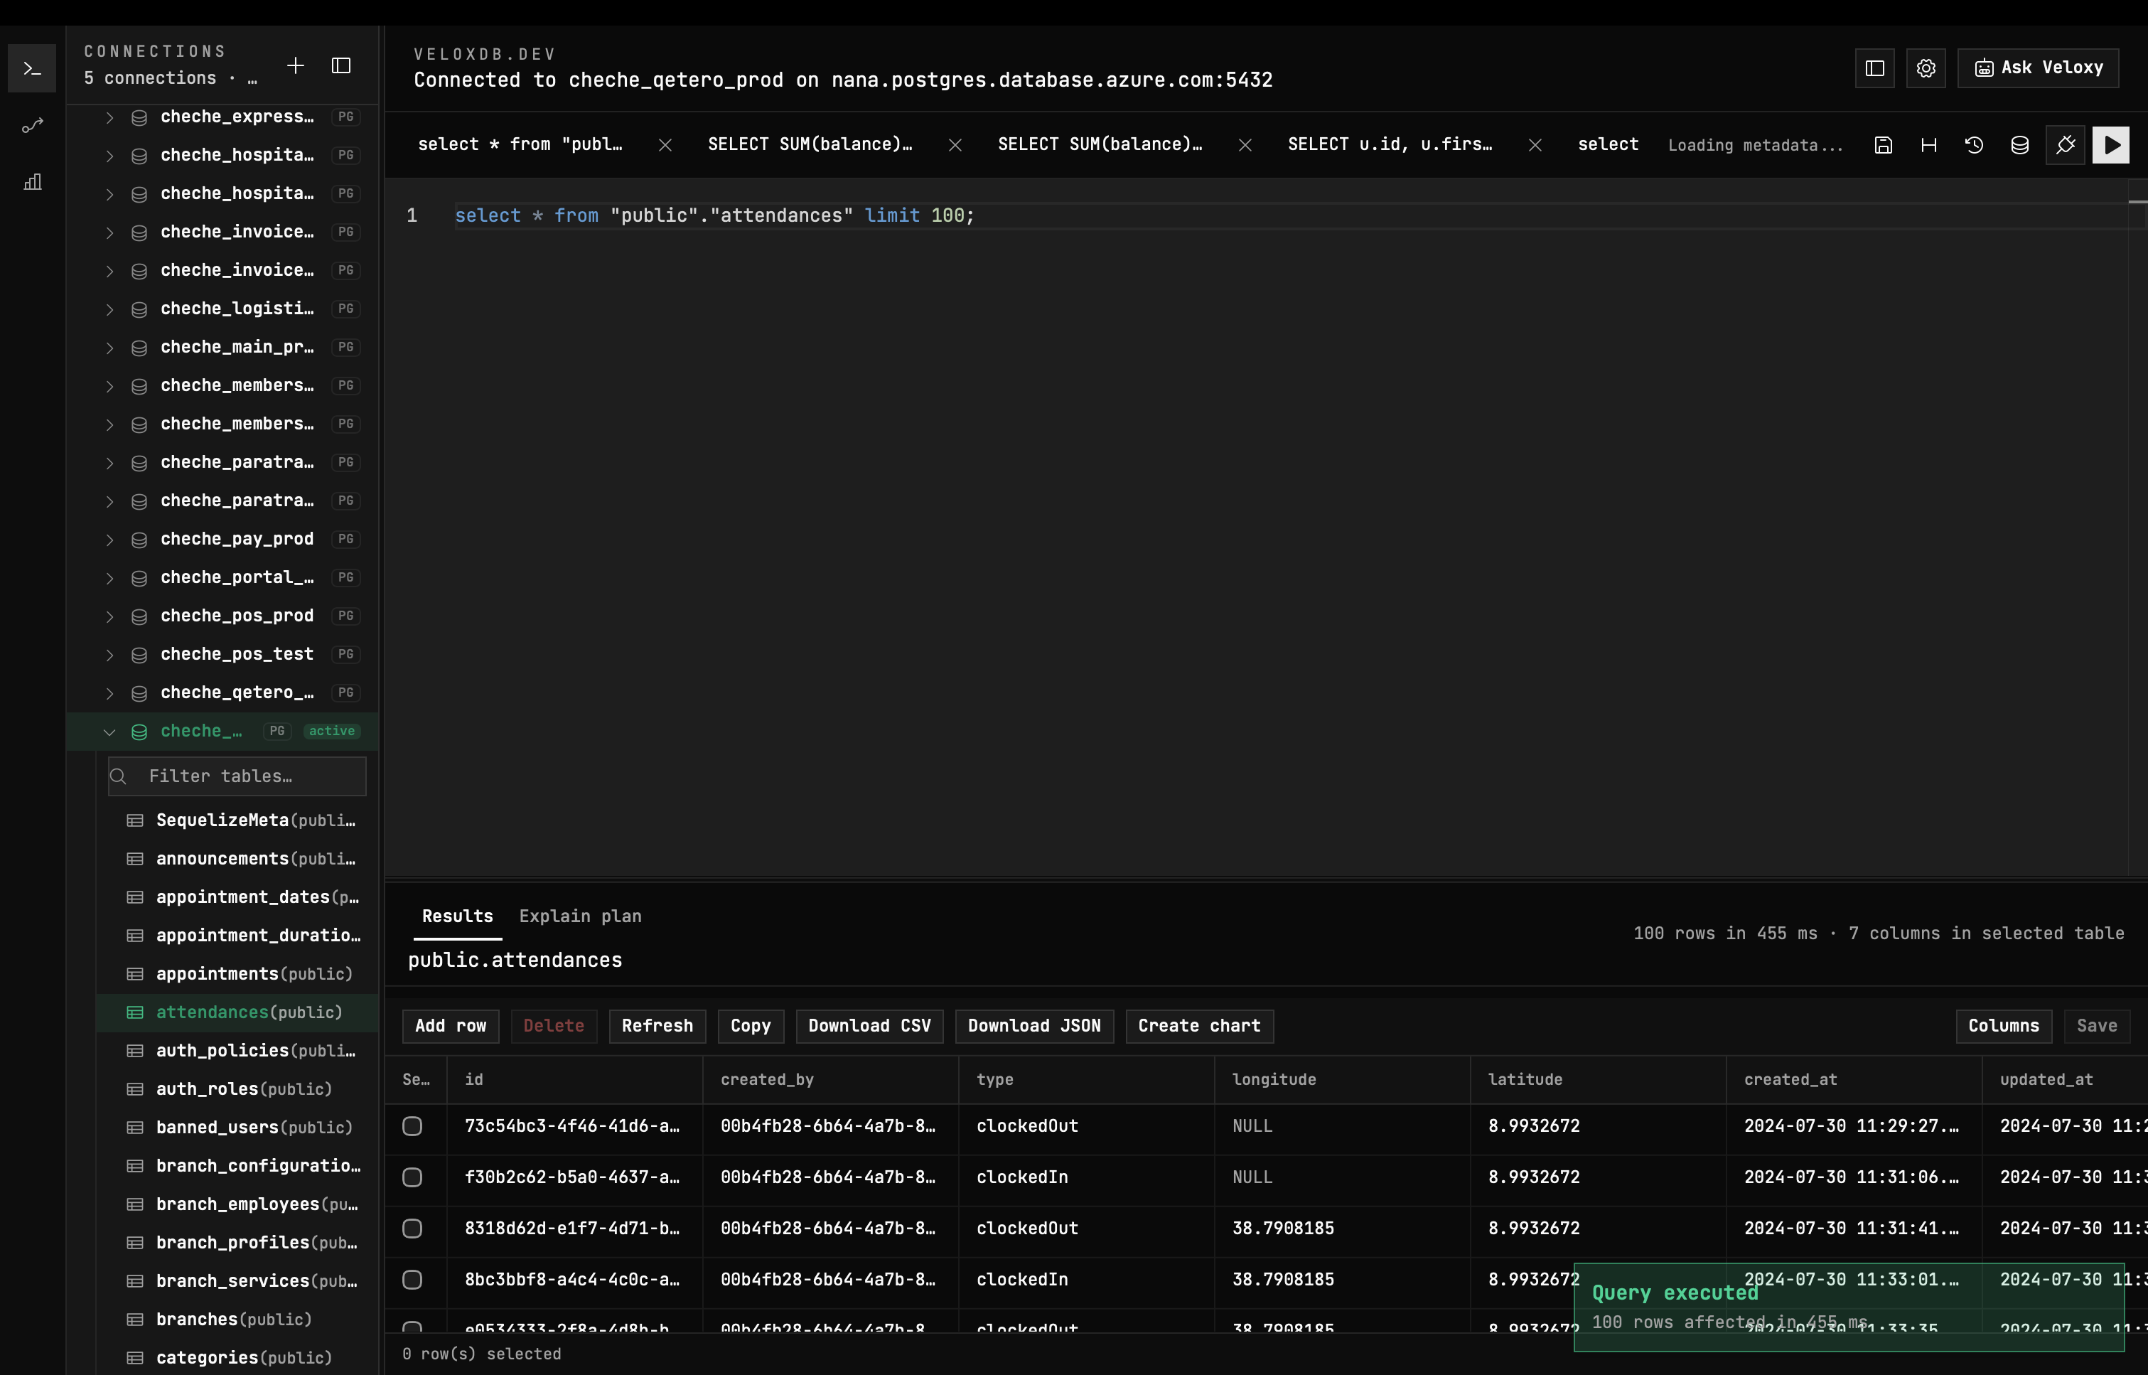Click table icon beside branches(public)
The height and width of the screenshot is (1375, 2148).
(x=135, y=1320)
